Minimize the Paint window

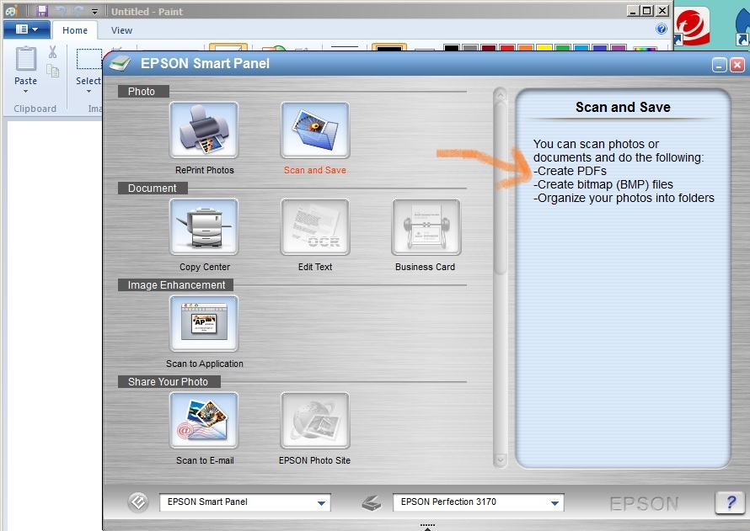coord(634,10)
